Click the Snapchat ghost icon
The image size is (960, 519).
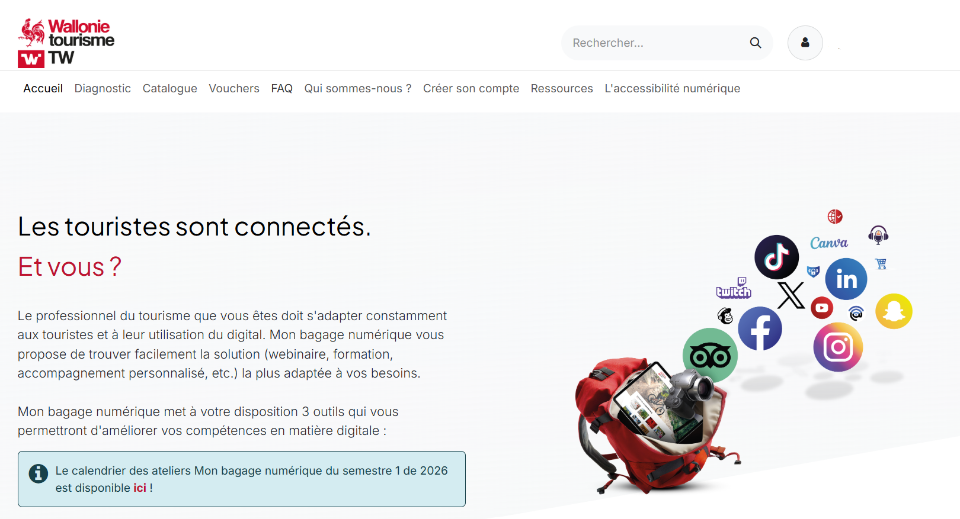pyautogui.click(x=894, y=311)
